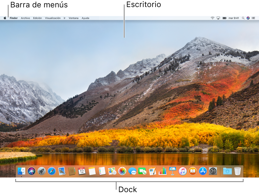Image resolution: width=259 pixels, height=194 pixels.
Task: Open the Downloads folder stack
Action: point(227,171)
